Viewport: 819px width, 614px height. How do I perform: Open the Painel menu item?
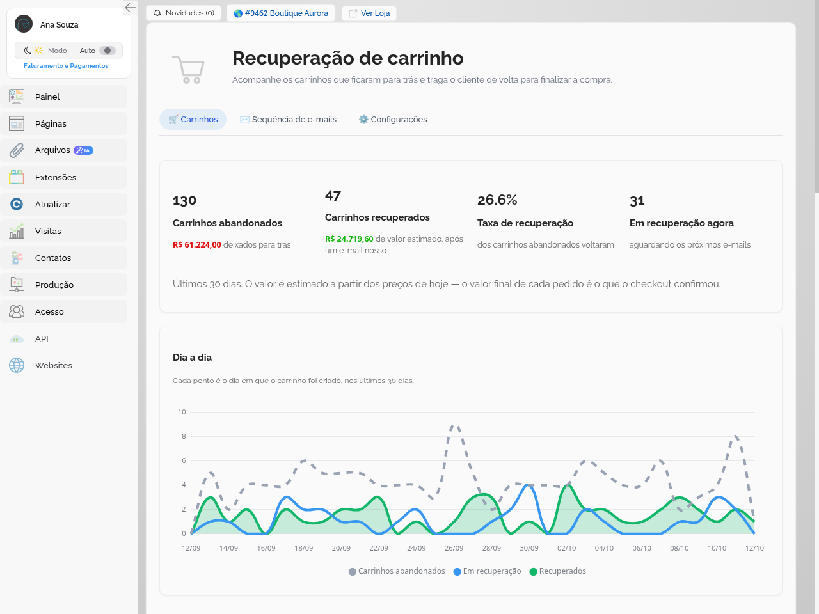(64, 97)
